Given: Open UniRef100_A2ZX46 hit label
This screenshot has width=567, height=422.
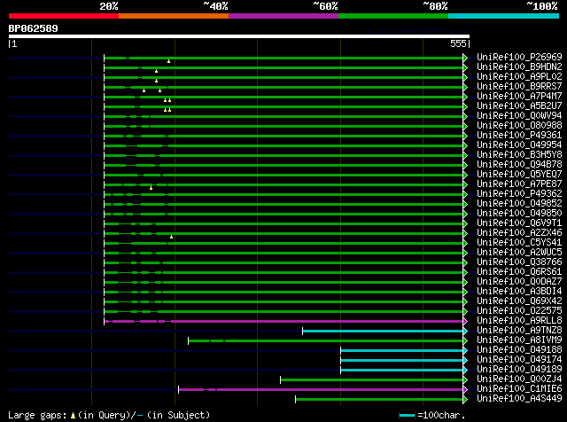Looking at the screenshot, I should click(519, 233).
